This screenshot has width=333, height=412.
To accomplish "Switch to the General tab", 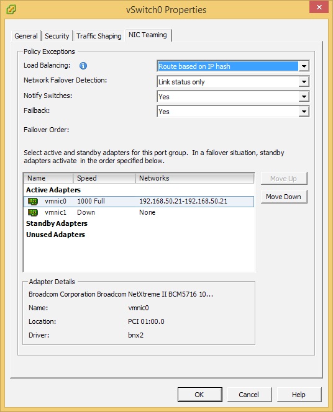I will [x=26, y=36].
